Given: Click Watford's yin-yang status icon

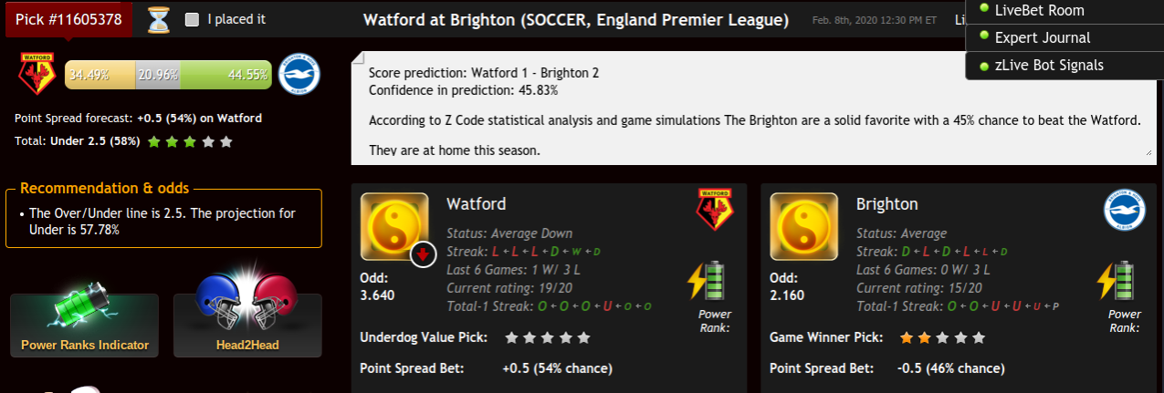Looking at the screenshot, I should [394, 227].
